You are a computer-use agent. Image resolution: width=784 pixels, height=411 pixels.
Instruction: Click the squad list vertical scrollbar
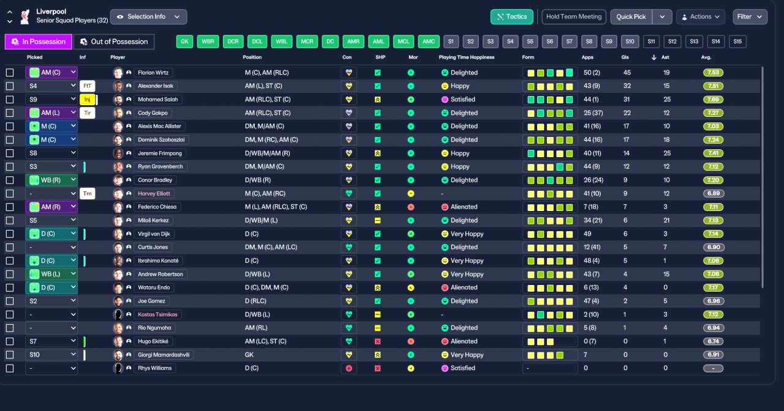(763, 177)
